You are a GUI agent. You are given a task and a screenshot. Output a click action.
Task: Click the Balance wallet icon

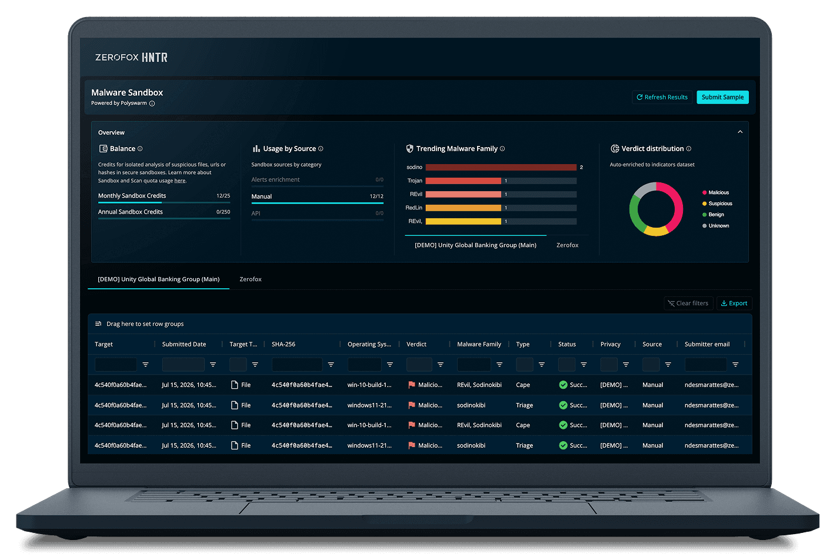point(103,149)
